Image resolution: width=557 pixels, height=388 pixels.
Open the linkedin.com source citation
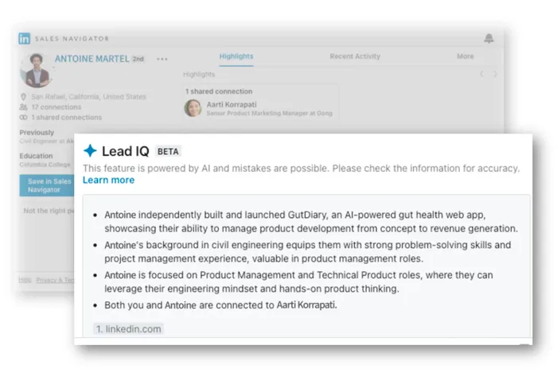pyautogui.click(x=129, y=329)
